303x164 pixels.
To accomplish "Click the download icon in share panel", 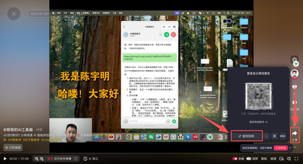I will (266, 136).
